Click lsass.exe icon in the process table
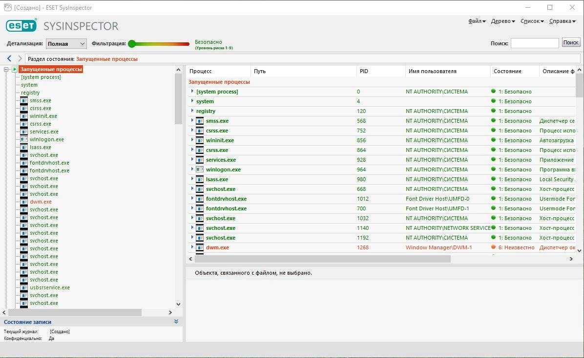 pyautogui.click(x=200, y=179)
